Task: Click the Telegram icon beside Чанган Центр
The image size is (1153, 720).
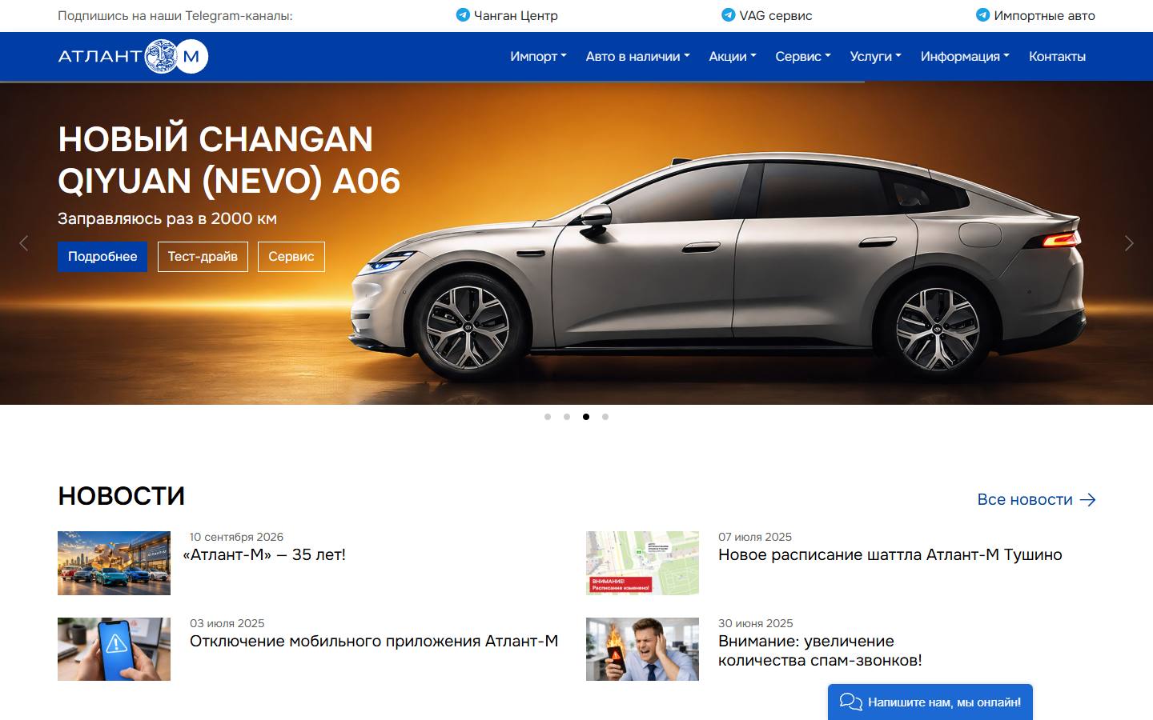Action: pos(463,14)
